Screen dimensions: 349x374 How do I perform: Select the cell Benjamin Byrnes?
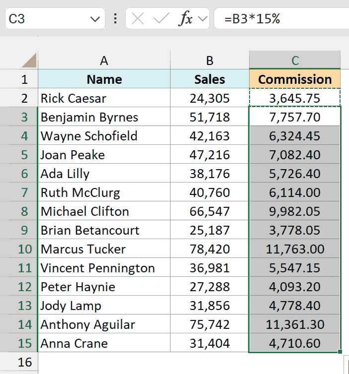pos(104,117)
